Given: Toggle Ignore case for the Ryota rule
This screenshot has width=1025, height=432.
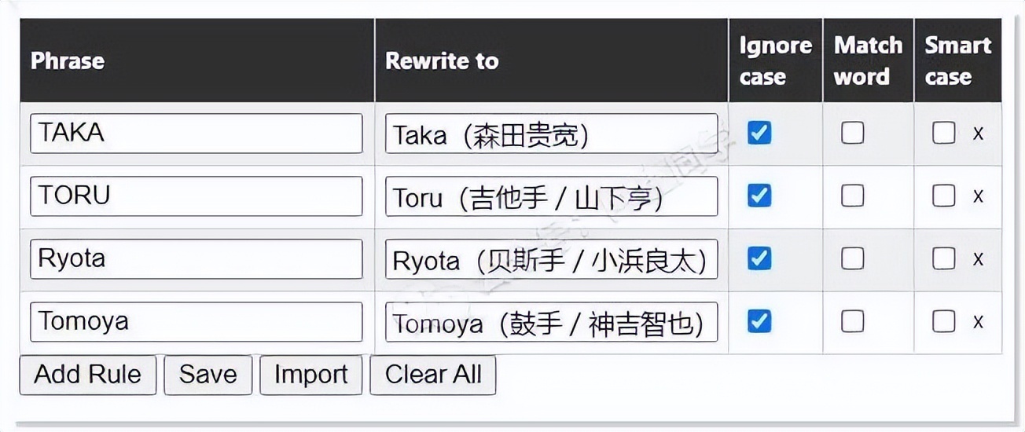Looking at the screenshot, I should pyautogui.click(x=759, y=258).
